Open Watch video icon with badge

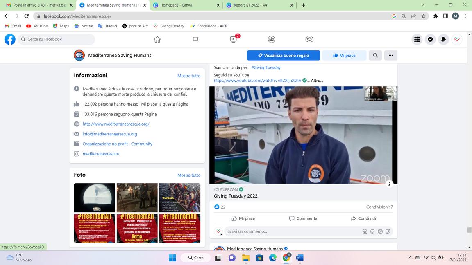pos(234,39)
